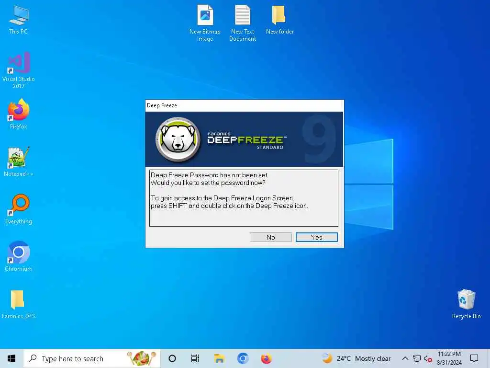Screen dimensions: 490x368
Task: Open the muted volume tray icon
Action: pos(428,359)
